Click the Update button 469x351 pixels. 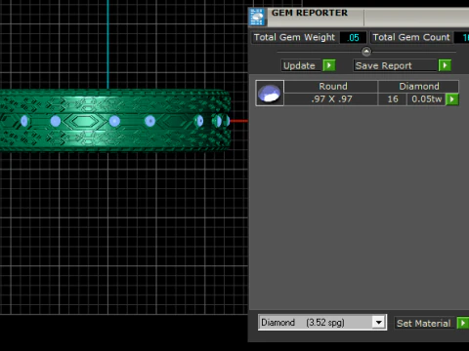[301, 65]
